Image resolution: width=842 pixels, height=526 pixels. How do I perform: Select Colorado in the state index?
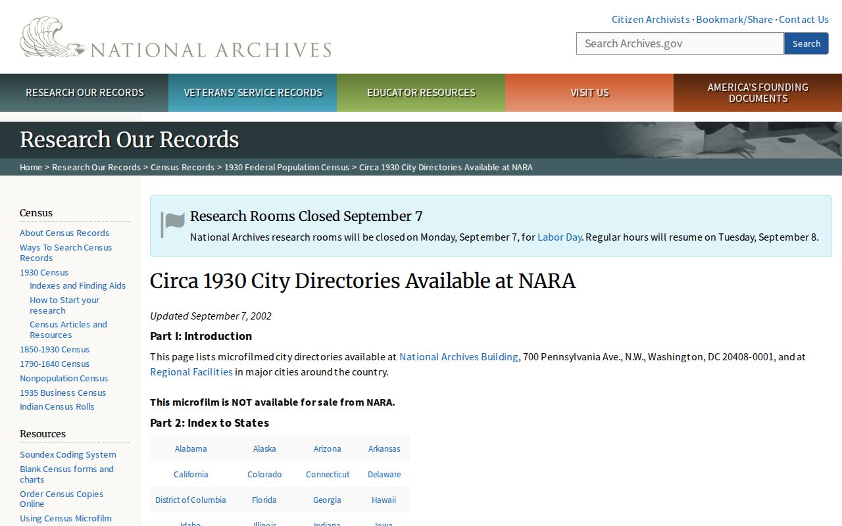(x=264, y=474)
